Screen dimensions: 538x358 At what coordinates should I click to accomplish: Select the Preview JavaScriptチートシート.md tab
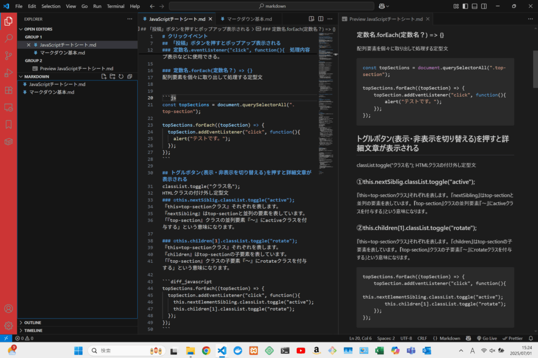coord(386,19)
